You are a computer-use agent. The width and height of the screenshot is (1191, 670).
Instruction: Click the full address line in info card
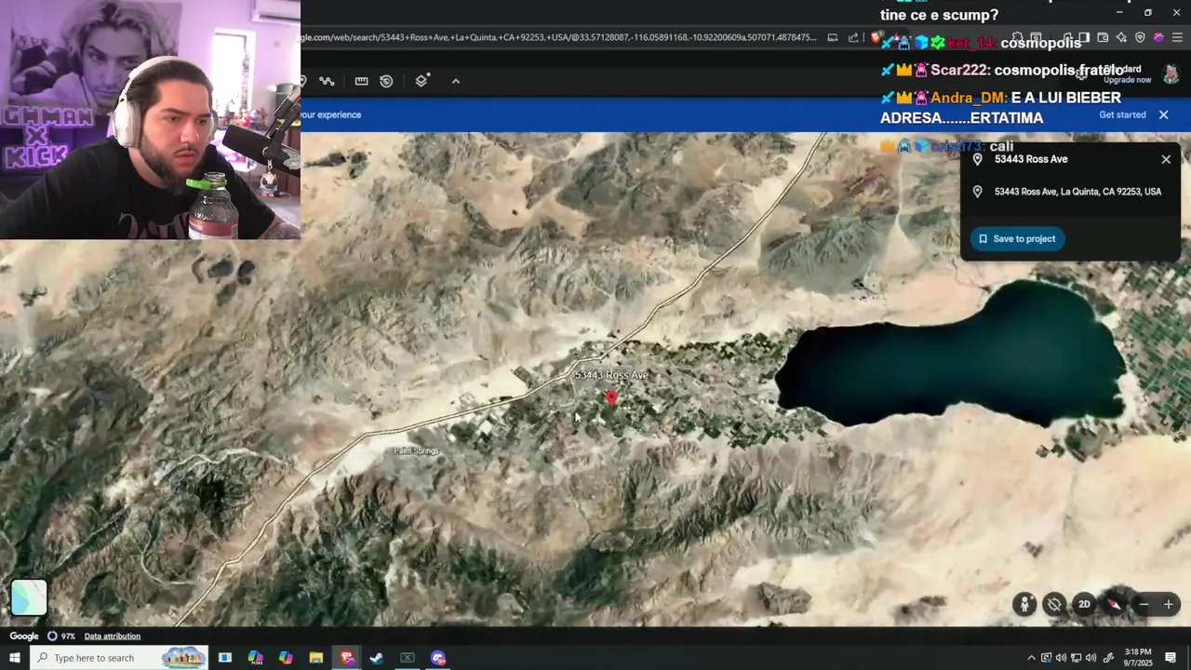tap(1077, 192)
